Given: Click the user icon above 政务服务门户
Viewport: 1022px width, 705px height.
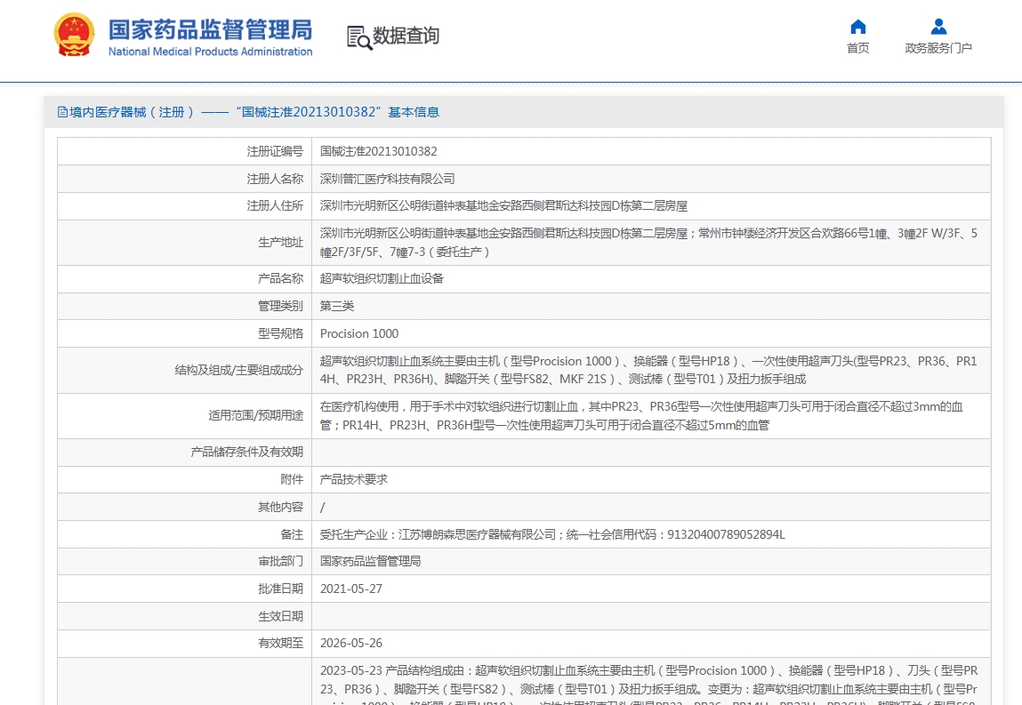Looking at the screenshot, I should 938,27.
